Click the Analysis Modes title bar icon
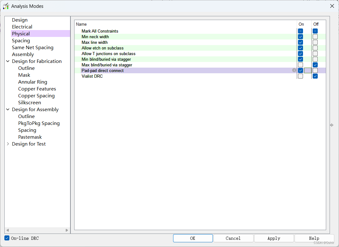 6,6
